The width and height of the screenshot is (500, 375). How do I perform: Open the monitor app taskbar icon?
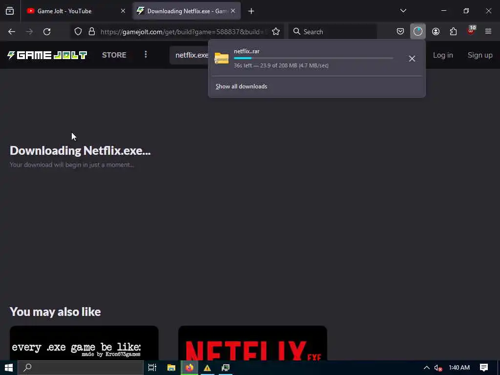226,368
